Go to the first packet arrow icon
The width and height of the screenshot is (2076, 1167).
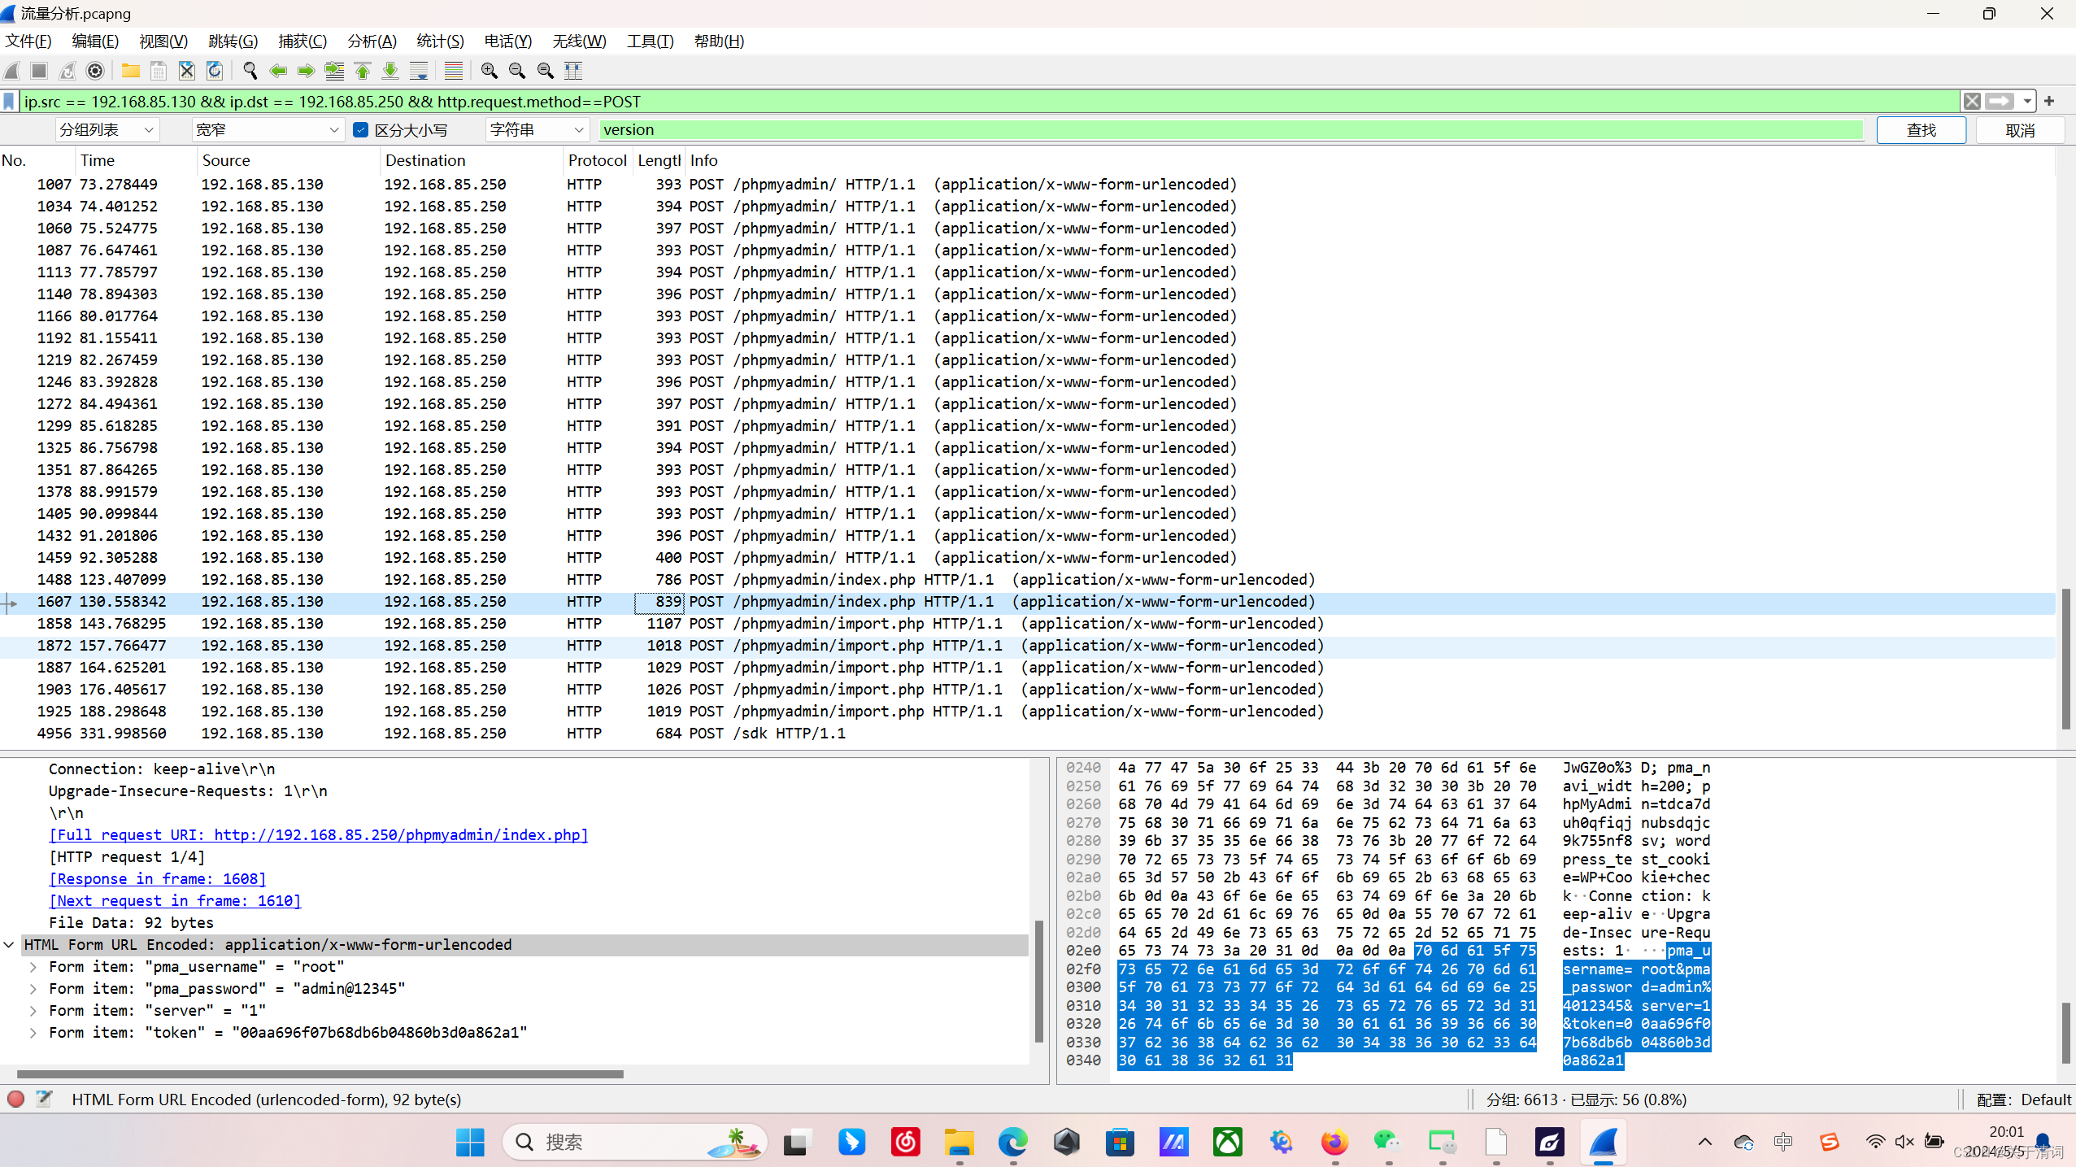[x=363, y=71]
